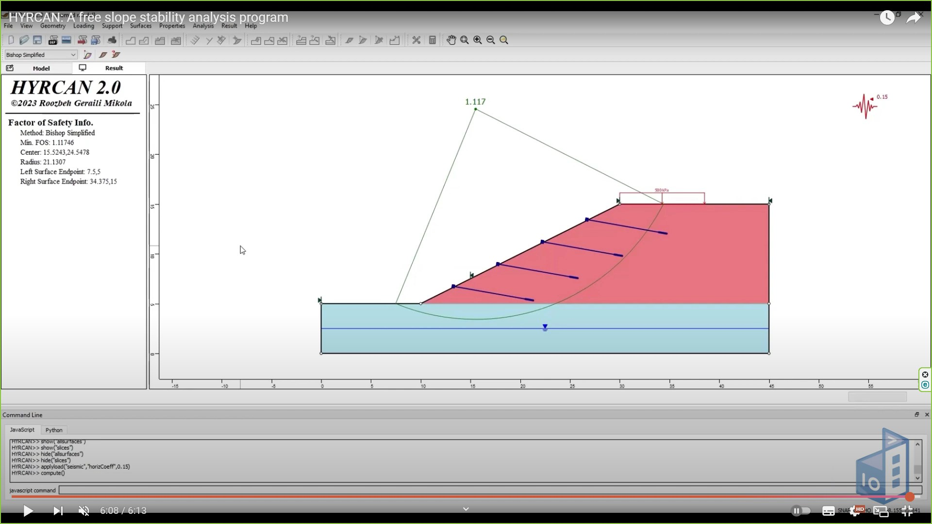Open the Analysis menu
Viewport: 932px width, 524px height.
coord(203,26)
